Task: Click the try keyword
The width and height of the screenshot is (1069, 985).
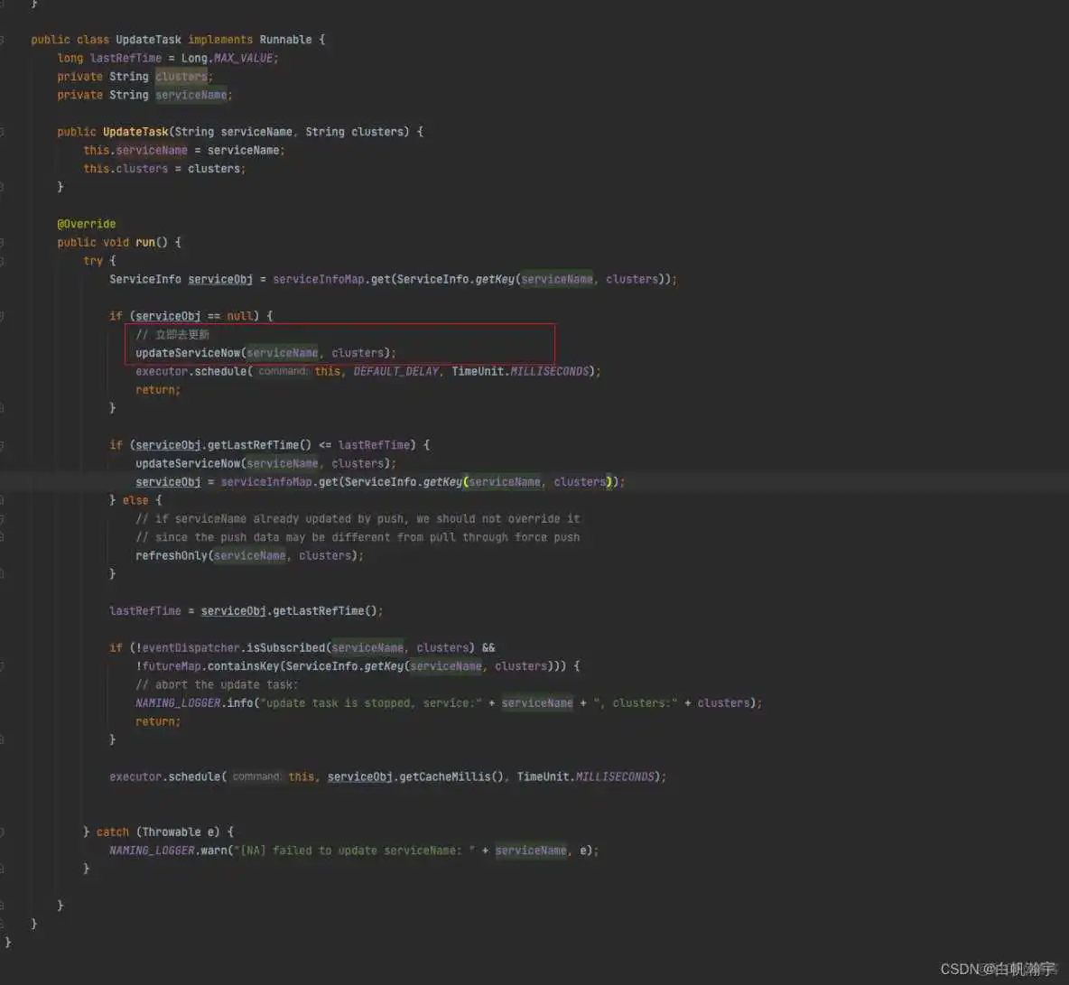Action: pyautogui.click(x=93, y=260)
